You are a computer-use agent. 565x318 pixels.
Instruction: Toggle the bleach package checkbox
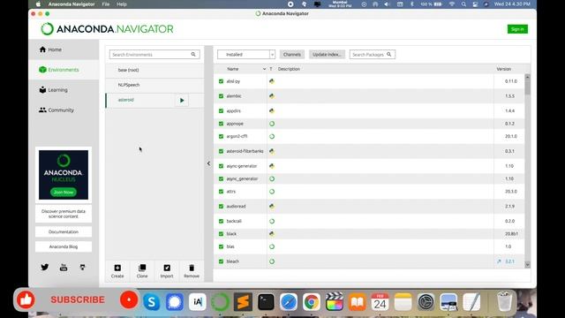coord(221,261)
